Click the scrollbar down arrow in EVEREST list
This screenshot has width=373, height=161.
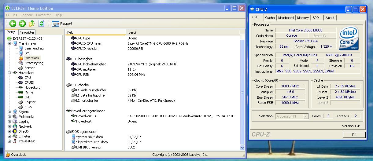click(243, 147)
